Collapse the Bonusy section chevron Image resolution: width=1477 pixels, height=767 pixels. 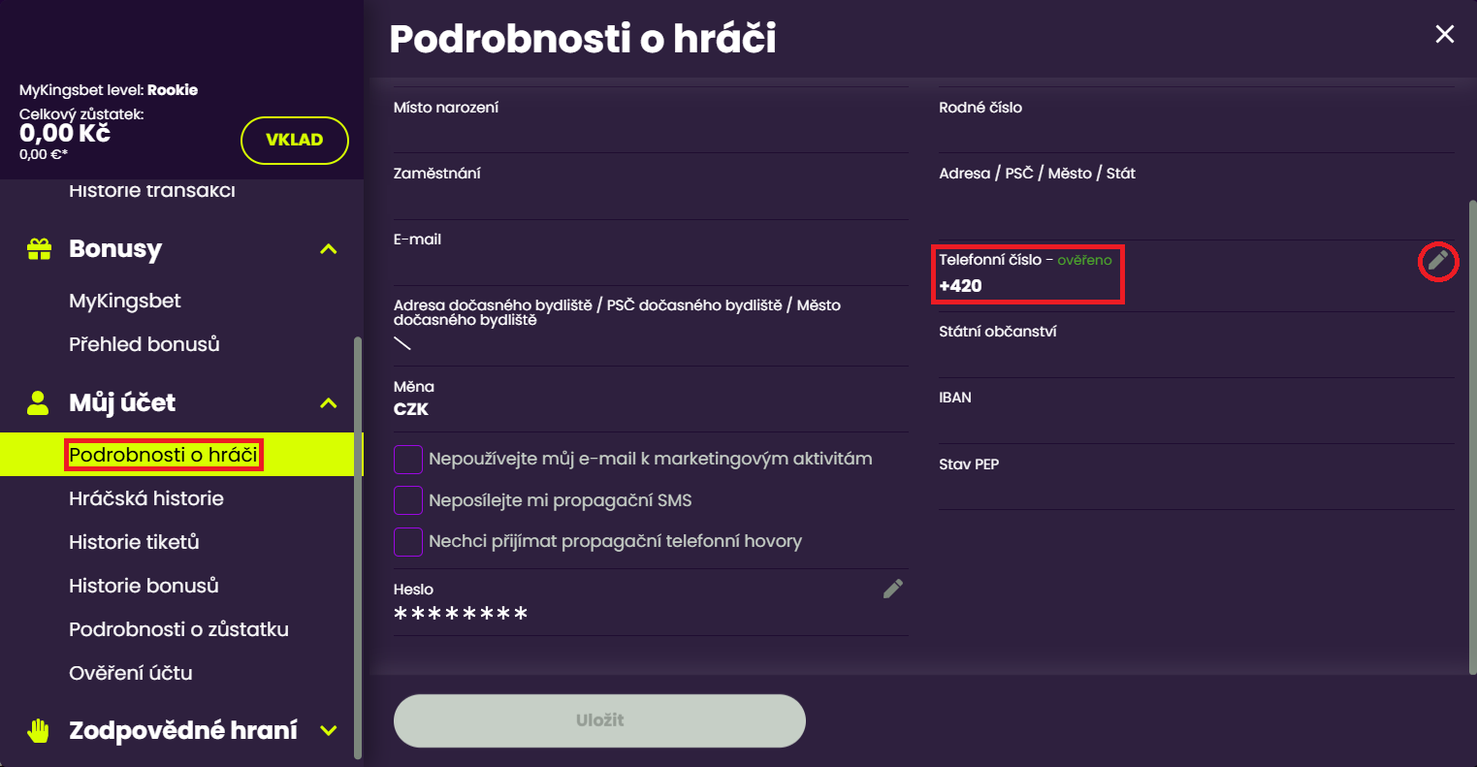(329, 249)
